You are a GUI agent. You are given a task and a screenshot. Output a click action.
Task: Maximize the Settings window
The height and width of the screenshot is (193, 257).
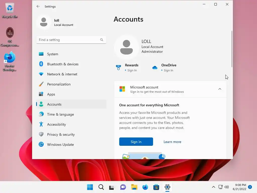(216, 4)
